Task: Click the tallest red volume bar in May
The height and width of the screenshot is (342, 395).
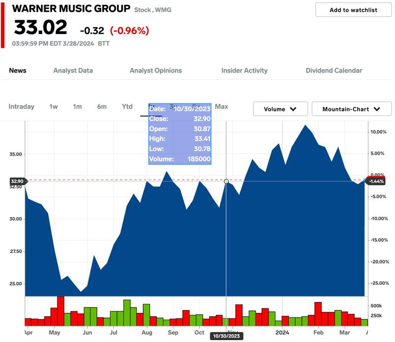Action: tap(61, 311)
